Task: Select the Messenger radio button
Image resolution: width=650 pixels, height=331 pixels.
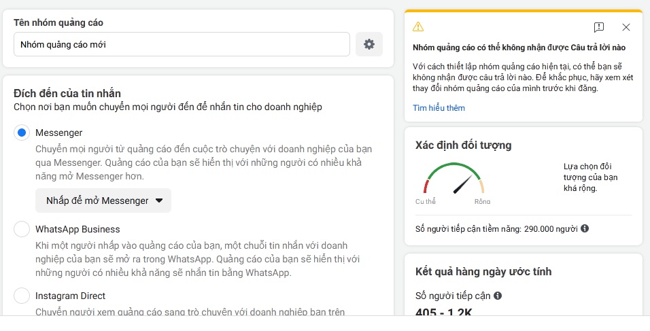Action: click(x=22, y=133)
